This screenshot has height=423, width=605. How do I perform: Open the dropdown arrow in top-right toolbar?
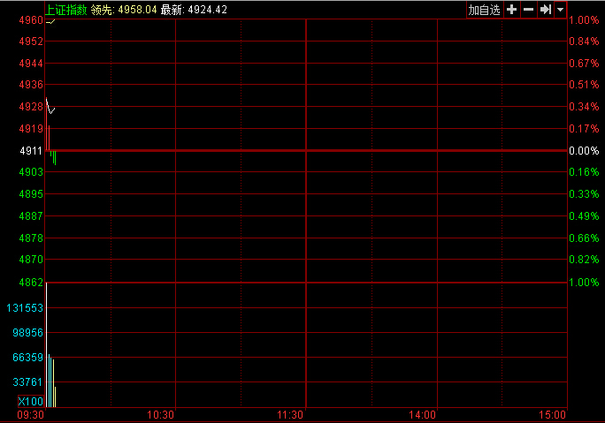click(x=560, y=10)
